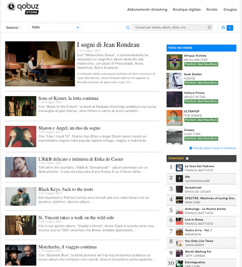Click artist name AROOJ AFTAB

[195, 97]
